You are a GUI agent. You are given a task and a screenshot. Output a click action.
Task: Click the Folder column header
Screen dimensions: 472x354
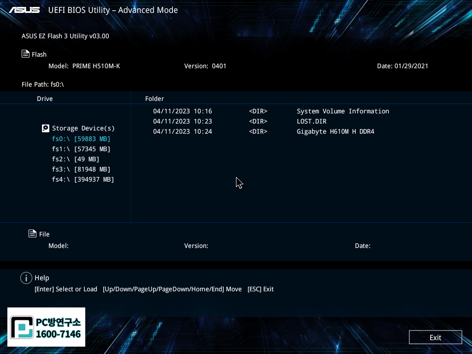click(x=154, y=99)
